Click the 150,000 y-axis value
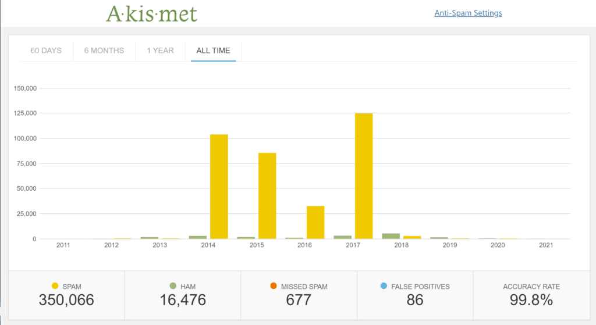The width and height of the screenshot is (596, 325). (25, 88)
